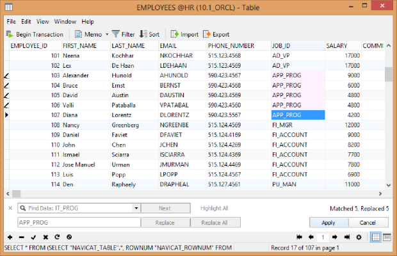Cancel the replace changes
This screenshot has height=256, width=397.
(368, 223)
